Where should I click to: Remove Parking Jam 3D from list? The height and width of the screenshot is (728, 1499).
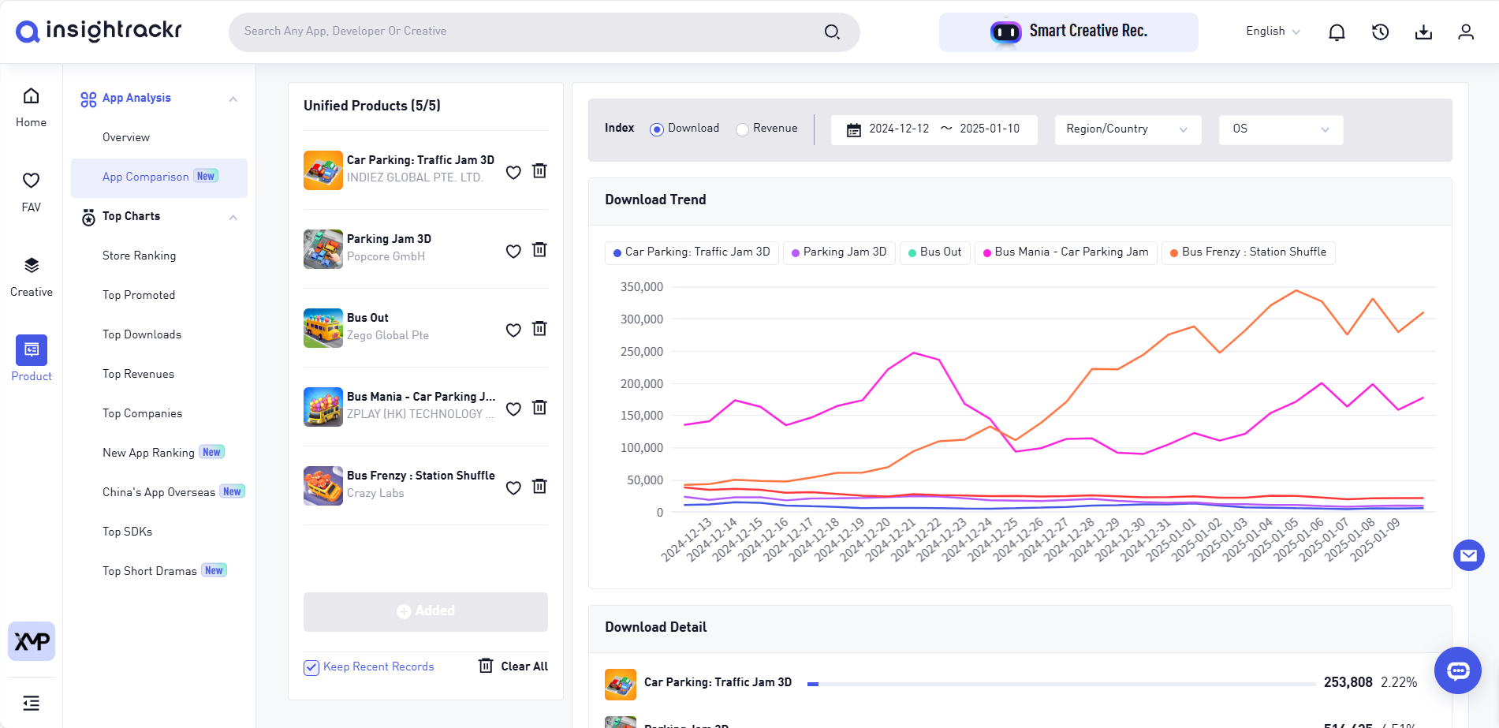click(x=539, y=250)
